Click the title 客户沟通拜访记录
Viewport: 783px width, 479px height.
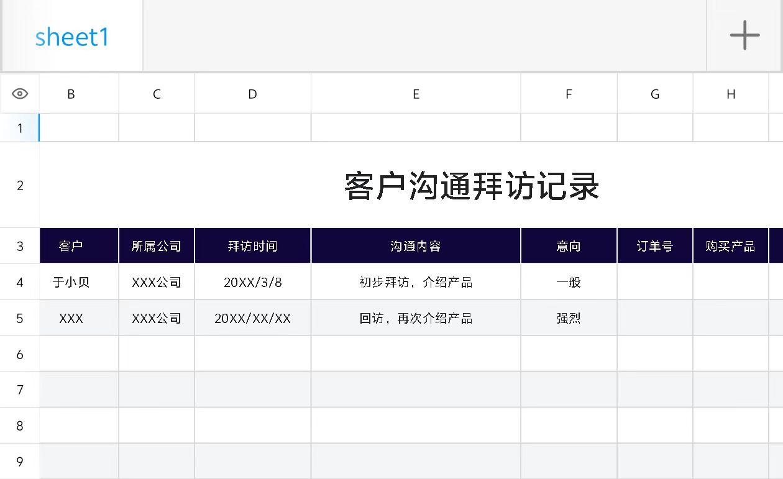click(472, 186)
